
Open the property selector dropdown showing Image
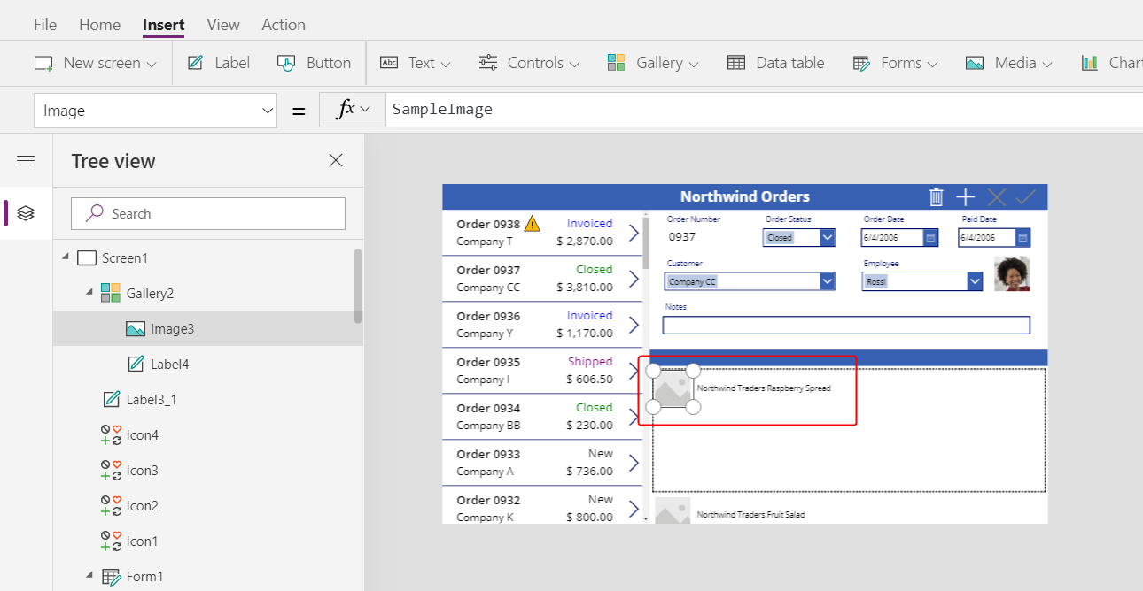pos(155,111)
